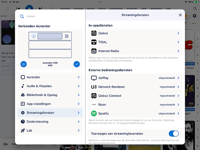Click the blue switch device icon
The height and width of the screenshot is (150, 200).
[x=77, y=64]
